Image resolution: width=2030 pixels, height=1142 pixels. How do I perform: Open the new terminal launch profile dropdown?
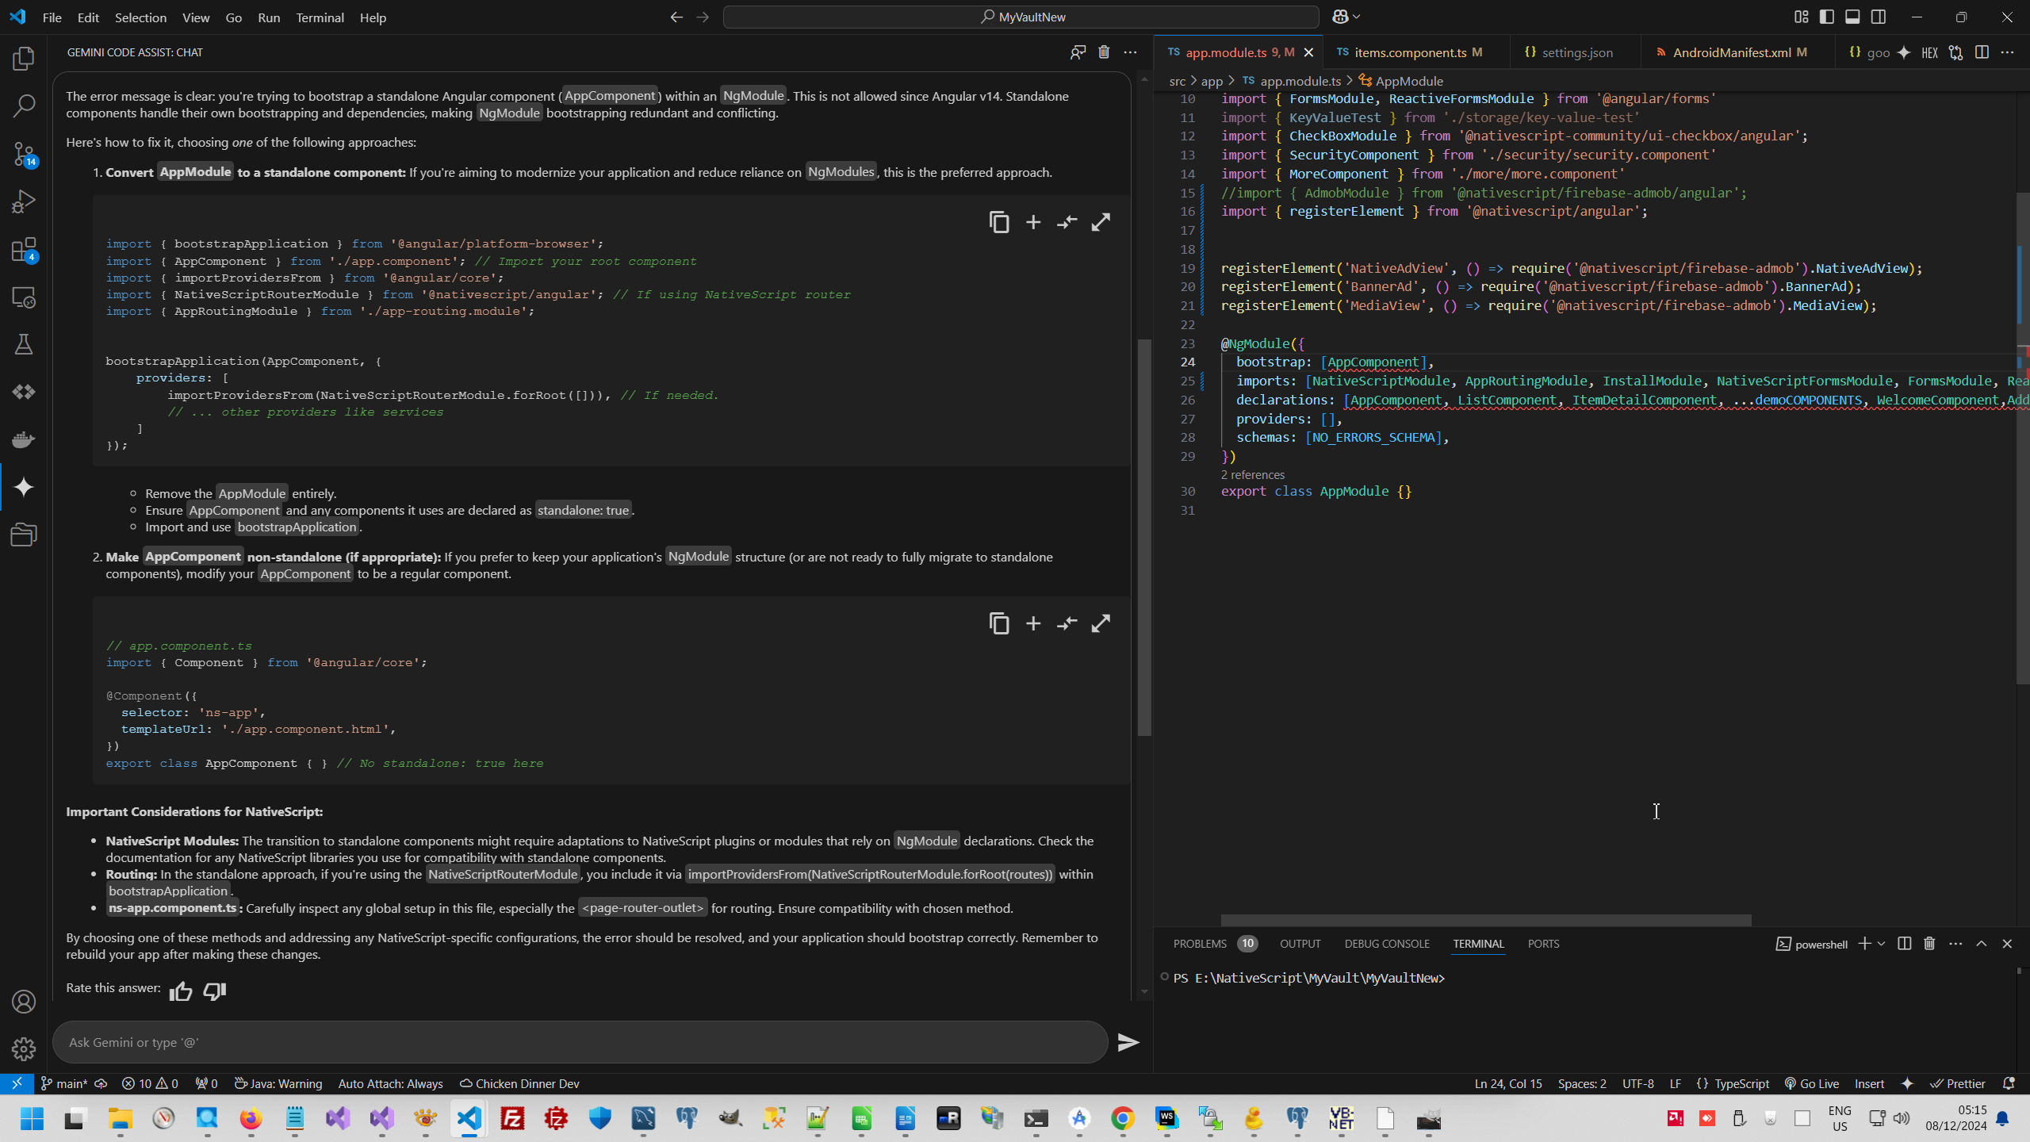tap(1882, 944)
